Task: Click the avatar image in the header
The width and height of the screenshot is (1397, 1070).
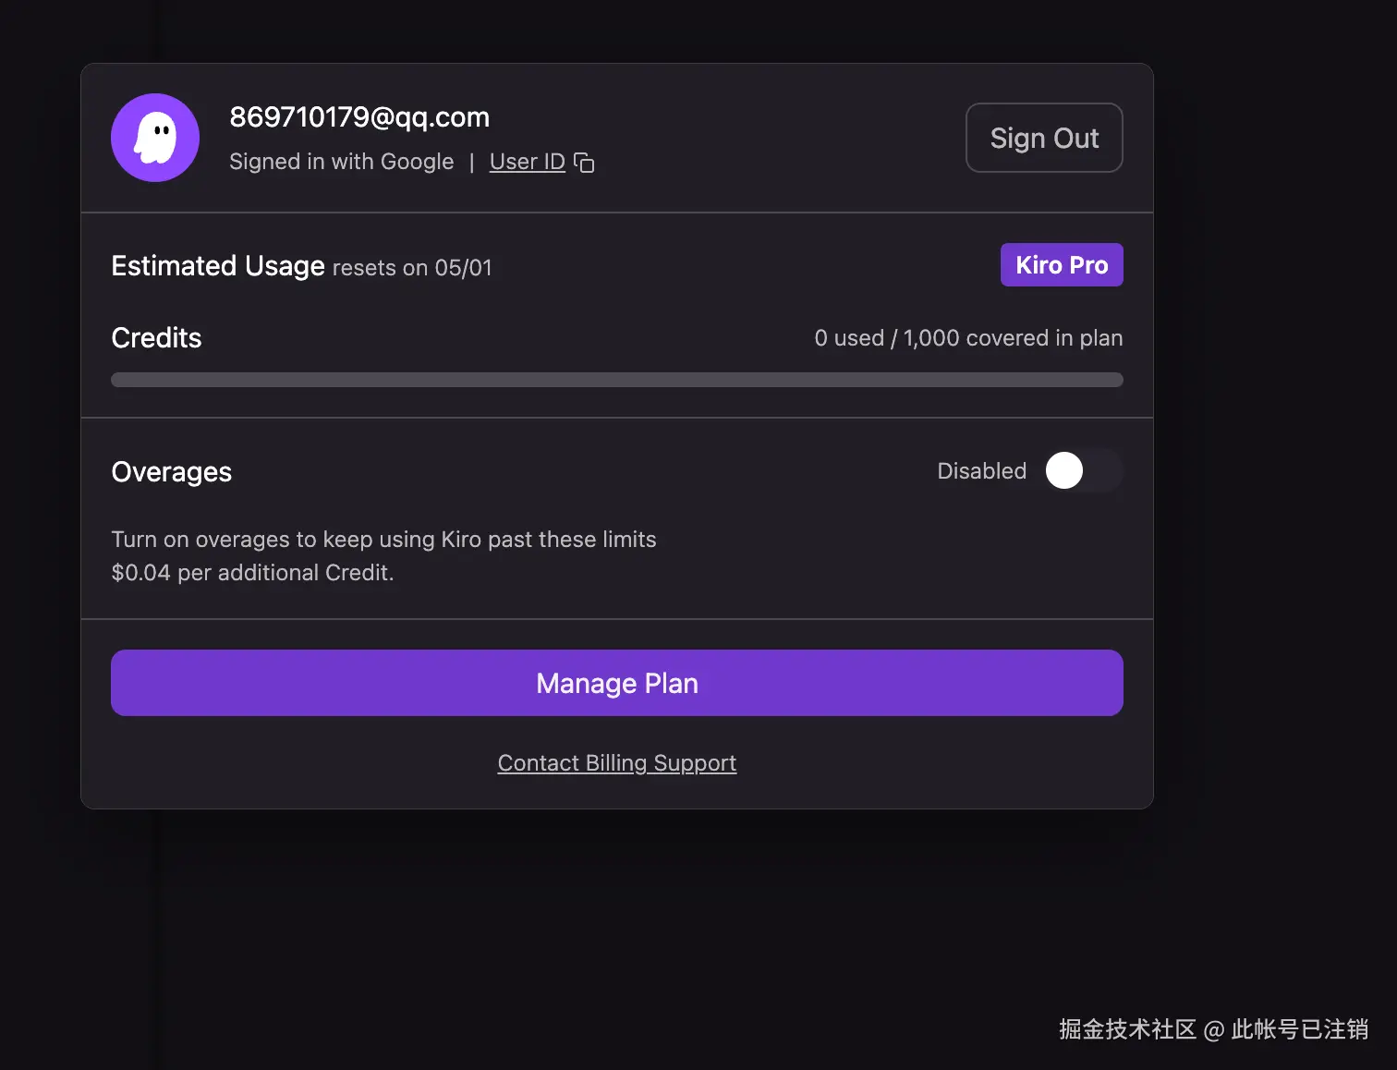Action: tap(154, 137)
